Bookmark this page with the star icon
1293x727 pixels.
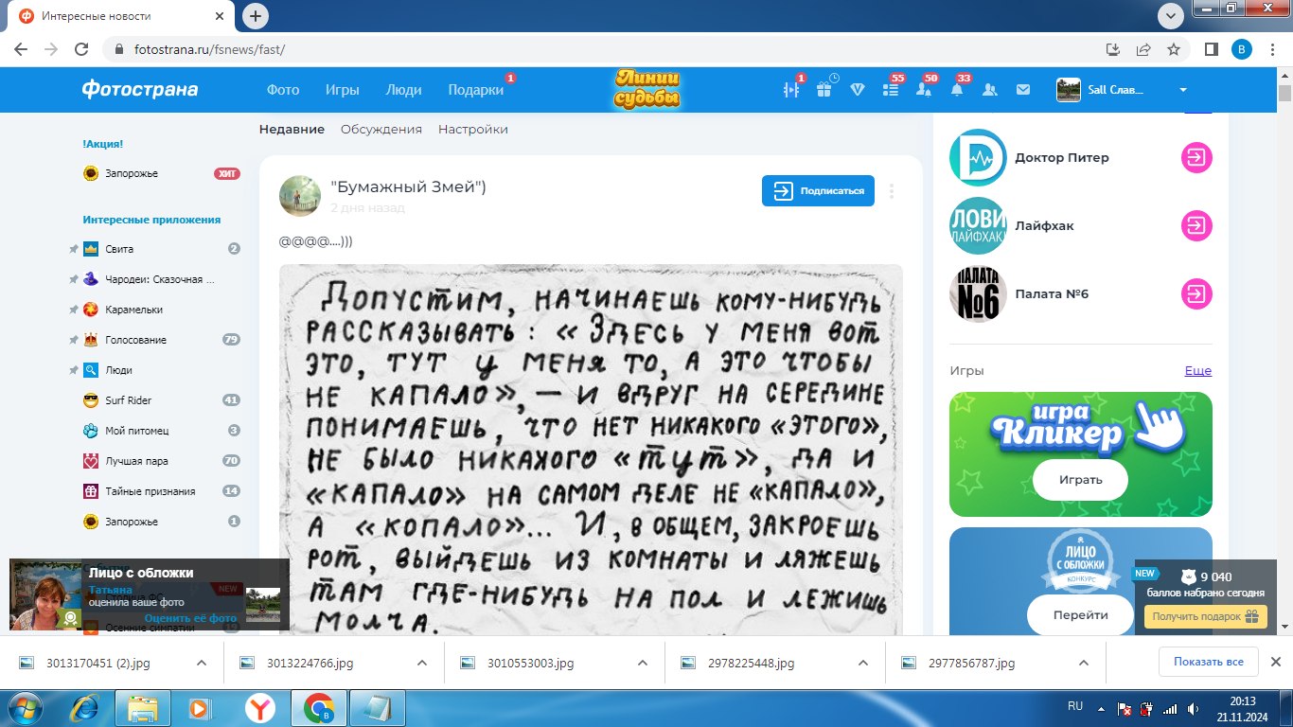[x=1174, y=49]
